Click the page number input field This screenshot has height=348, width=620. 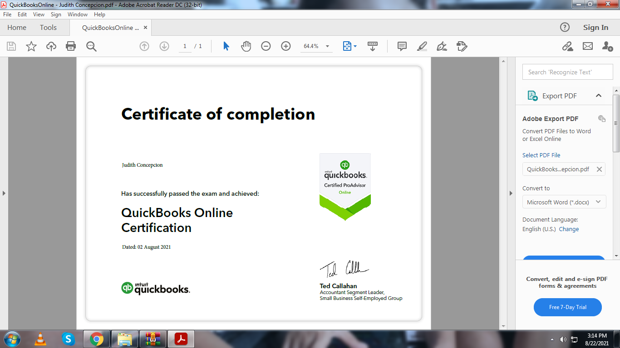tap(185, 46)
